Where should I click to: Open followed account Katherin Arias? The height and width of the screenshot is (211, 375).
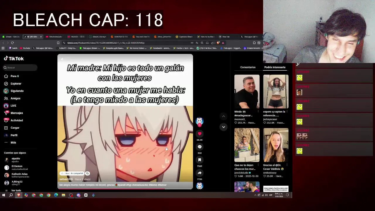tap(17, 175)
